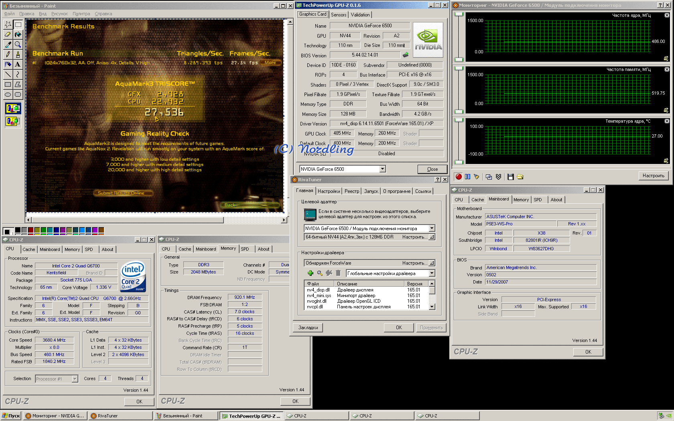Select the Brush tool in Paint

point(18,55)
